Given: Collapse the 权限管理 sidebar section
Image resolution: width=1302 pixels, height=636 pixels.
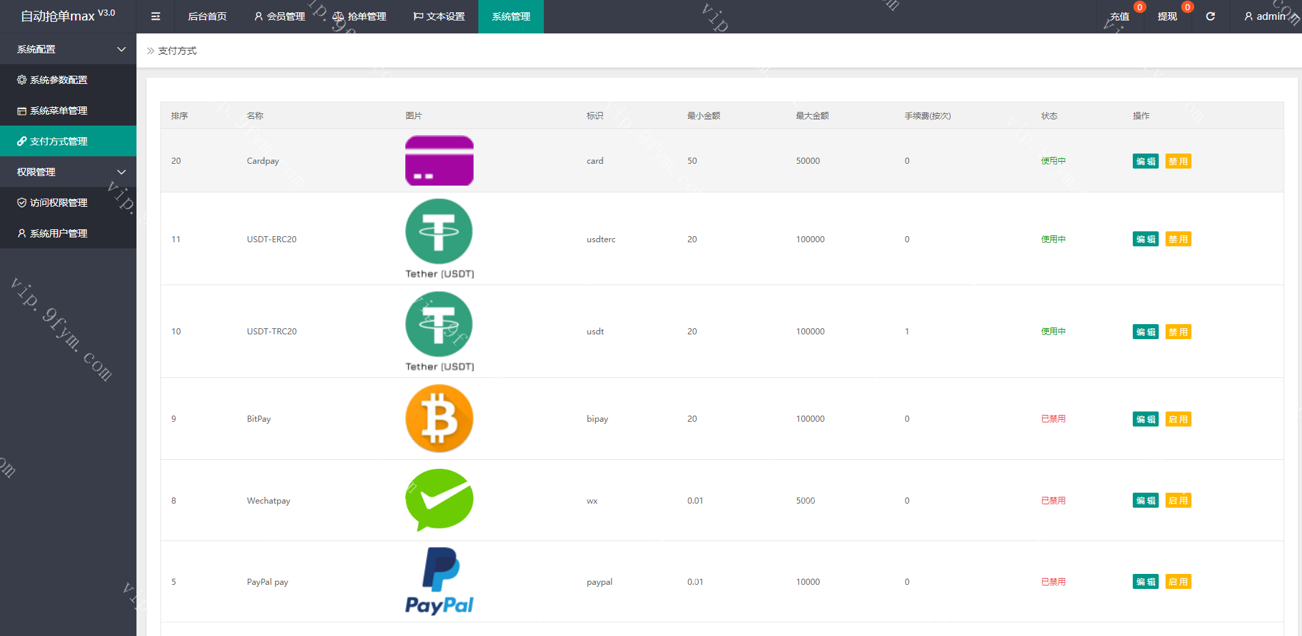Looking at the screenshot, I should [68, 172].
